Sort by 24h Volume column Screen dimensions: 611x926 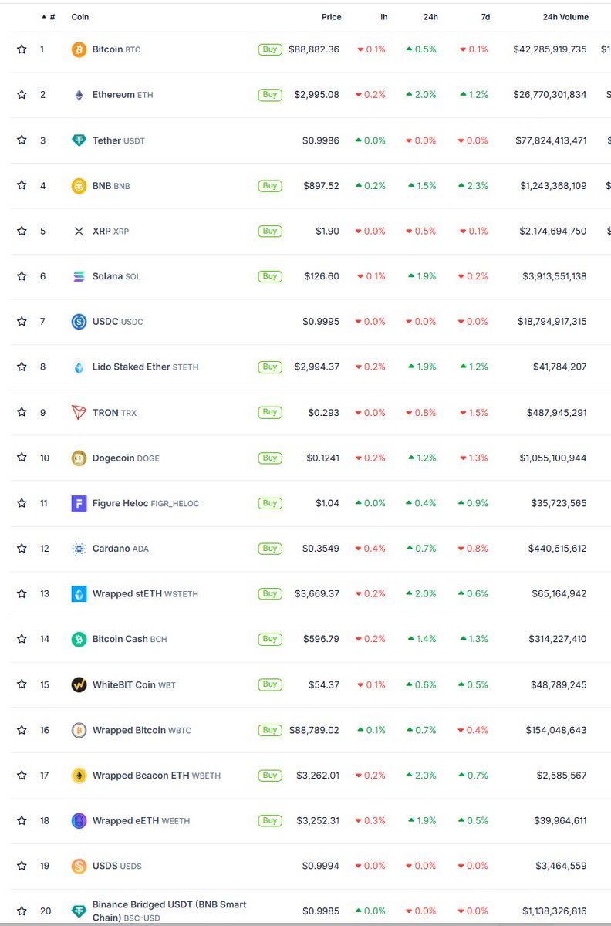click(565, 17)
